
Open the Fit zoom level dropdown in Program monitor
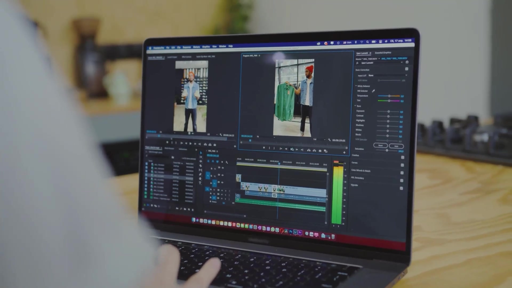click(x=266, y=137)
